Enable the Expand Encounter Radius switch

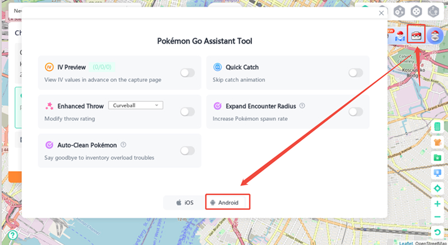[x=356, y=112]
